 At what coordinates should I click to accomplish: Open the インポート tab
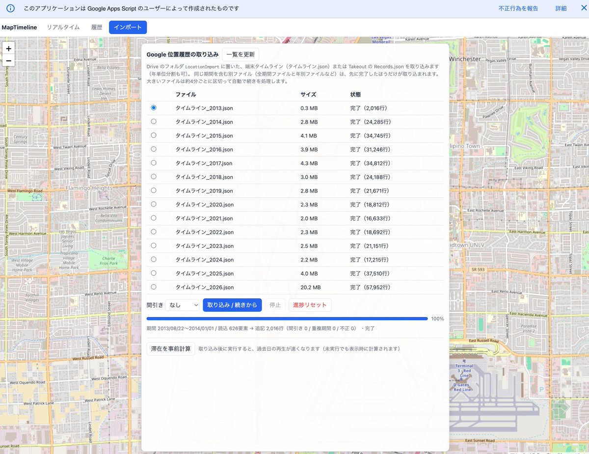click(x=128, y=27)
